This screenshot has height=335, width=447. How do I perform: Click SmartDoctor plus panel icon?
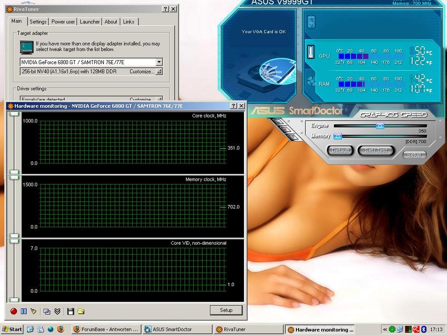[286, 129]
